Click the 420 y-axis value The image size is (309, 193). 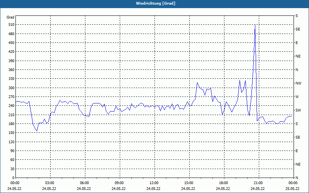click(11, 52)
